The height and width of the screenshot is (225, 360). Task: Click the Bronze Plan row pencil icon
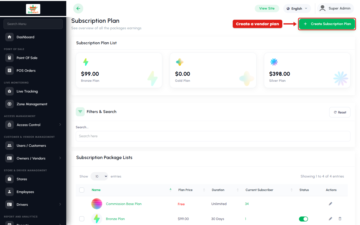330,219
